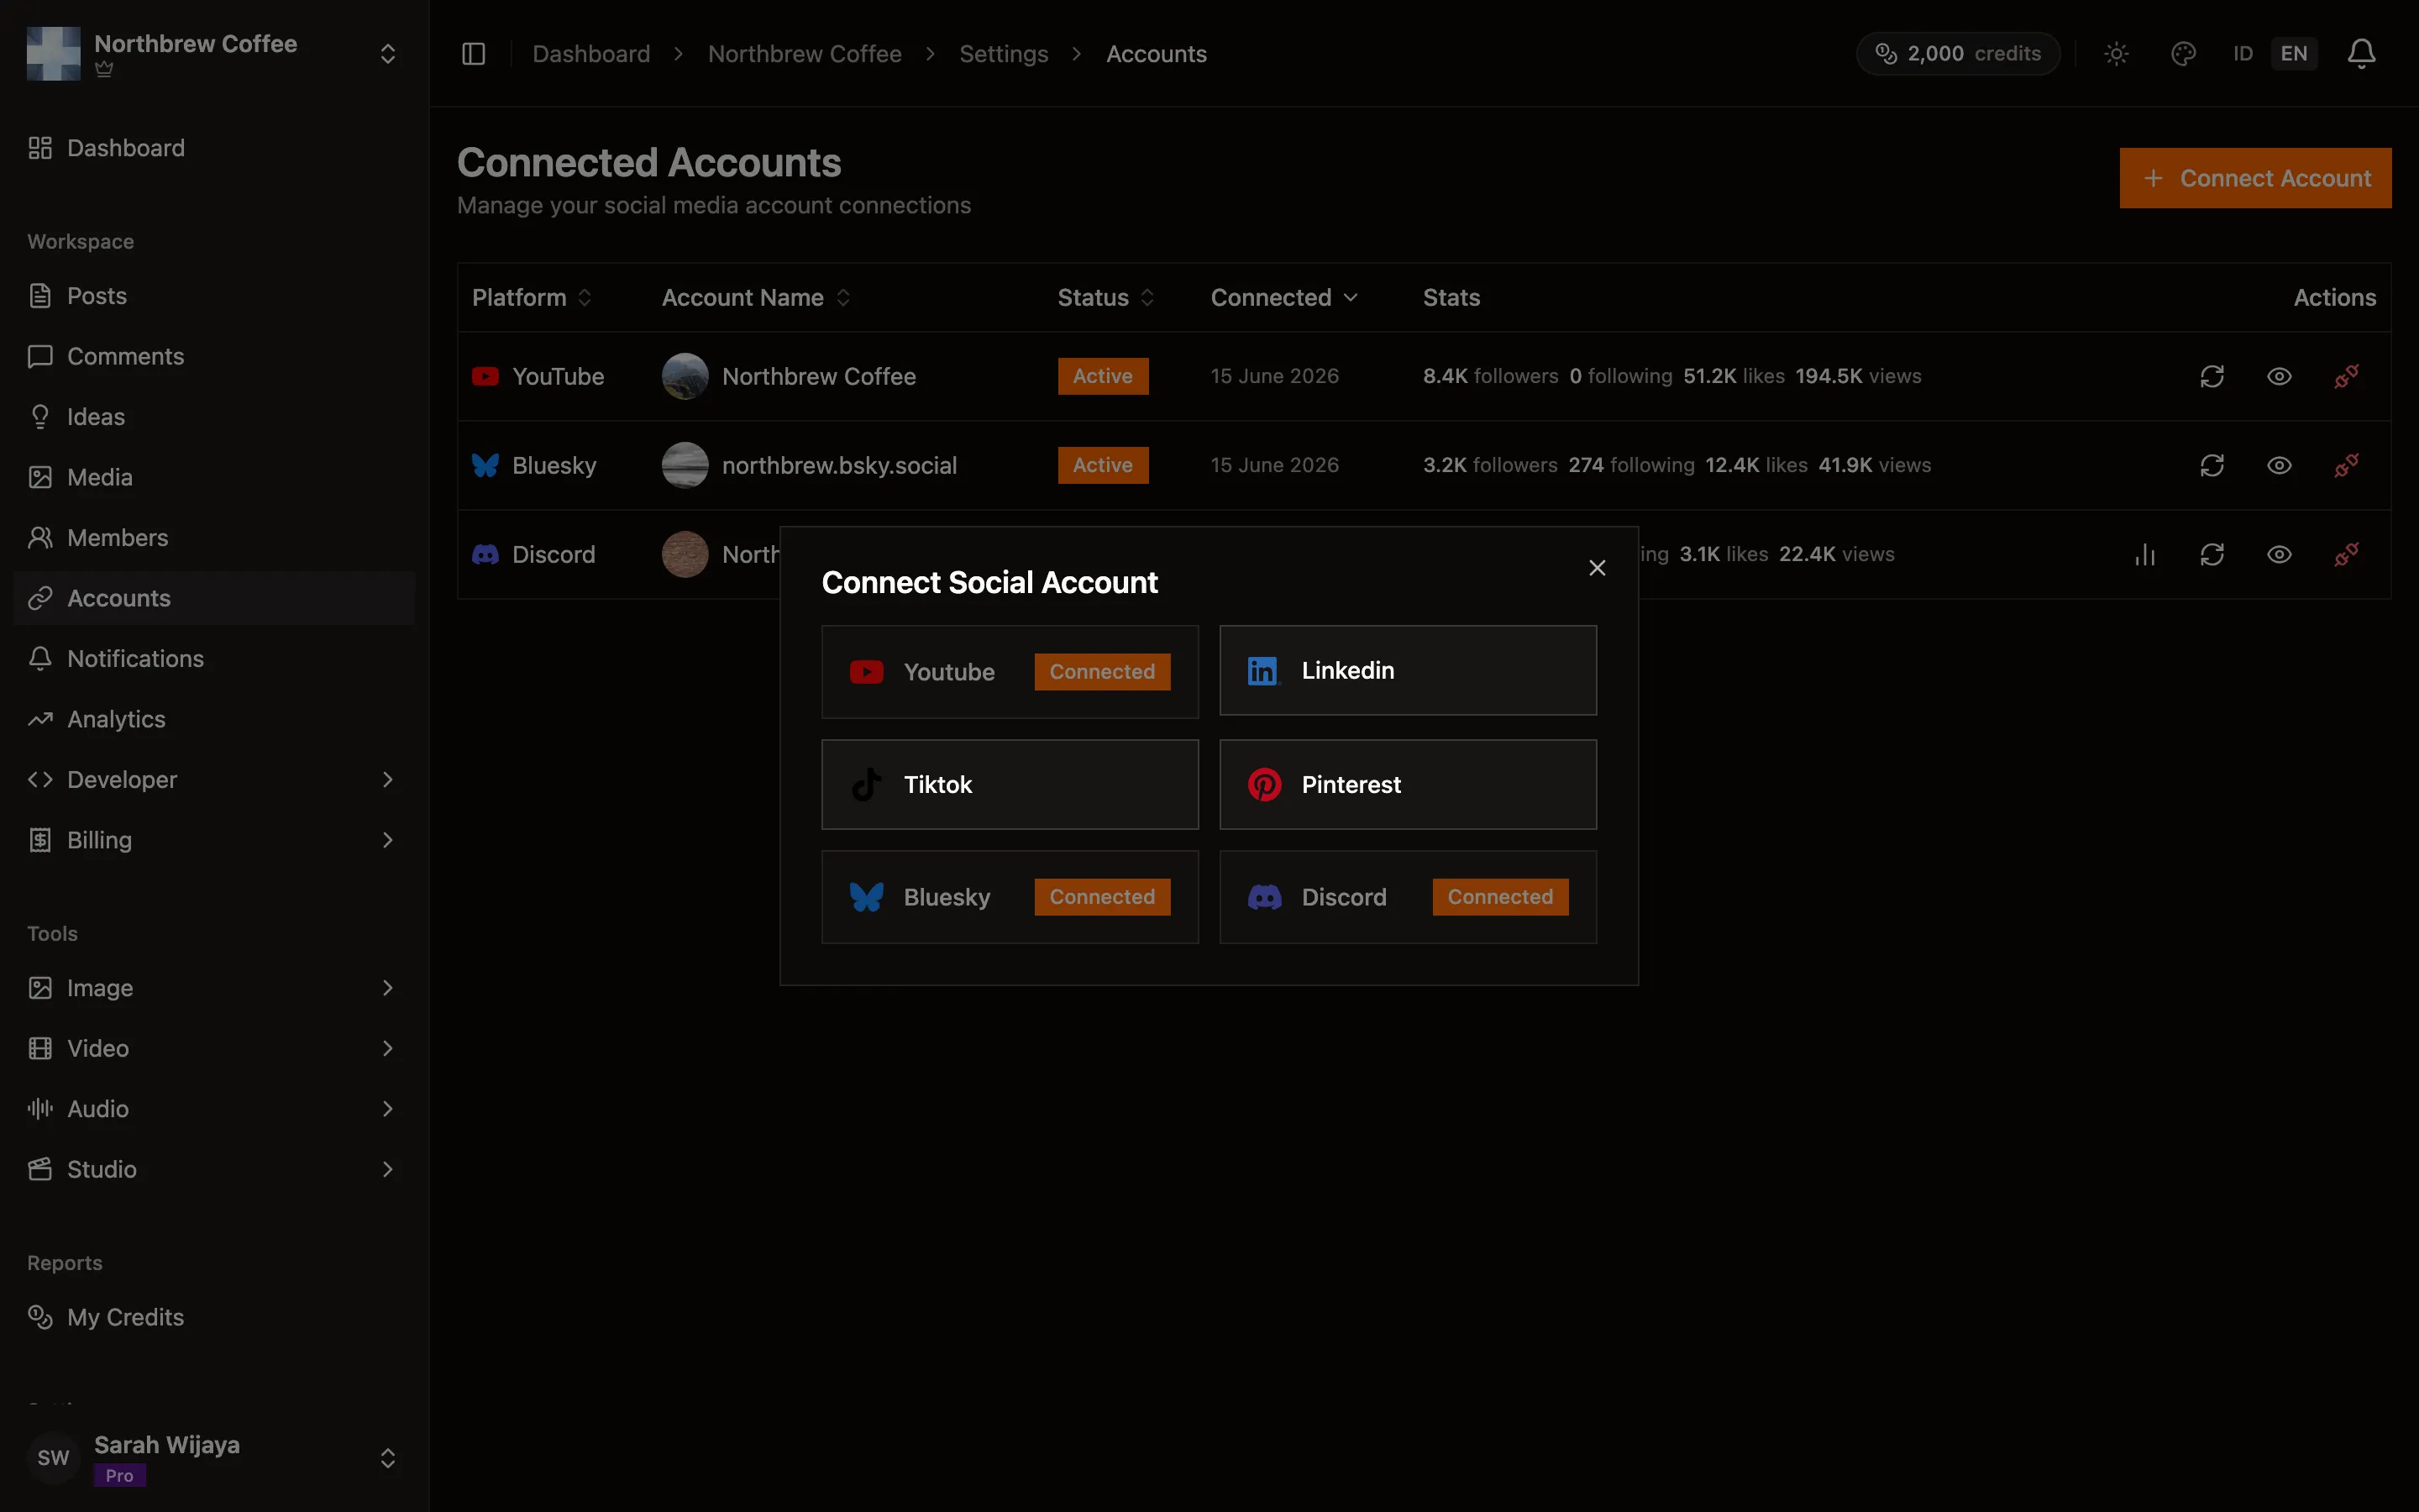This screenshot has height=1512, width=2419.
Task: View the Bluesky account eye icon
Action: pos(2279,465)
